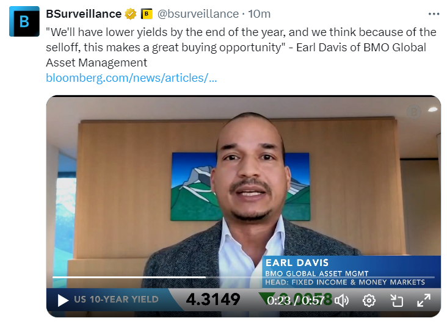The height and width of the screenshot is (324, 447).
Task: Click the faint B watermark in the video corner
Action: (413, 112)
